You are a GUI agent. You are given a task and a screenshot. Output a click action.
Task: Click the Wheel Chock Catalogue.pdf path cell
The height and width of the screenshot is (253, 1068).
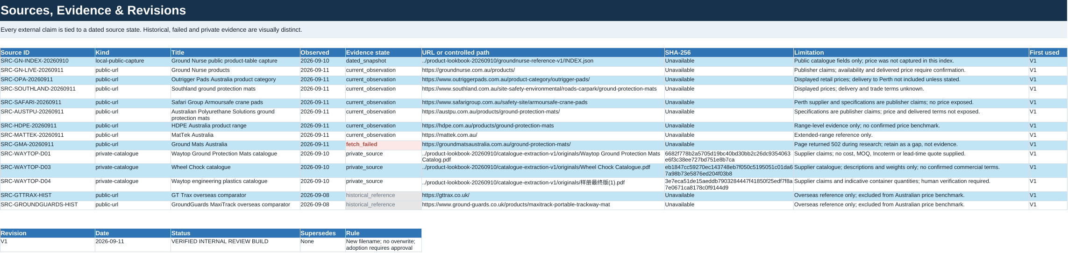click(543, 170)
